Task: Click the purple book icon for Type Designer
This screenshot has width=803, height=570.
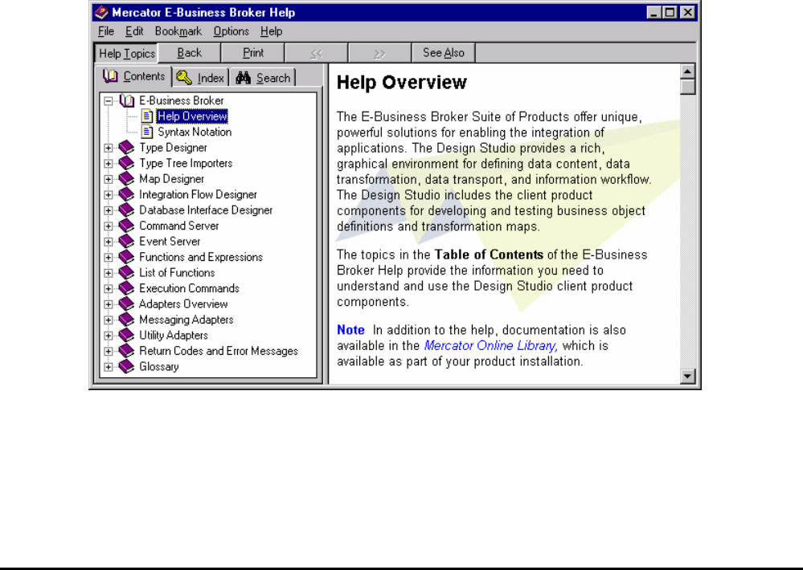Action: pos(126,148)
